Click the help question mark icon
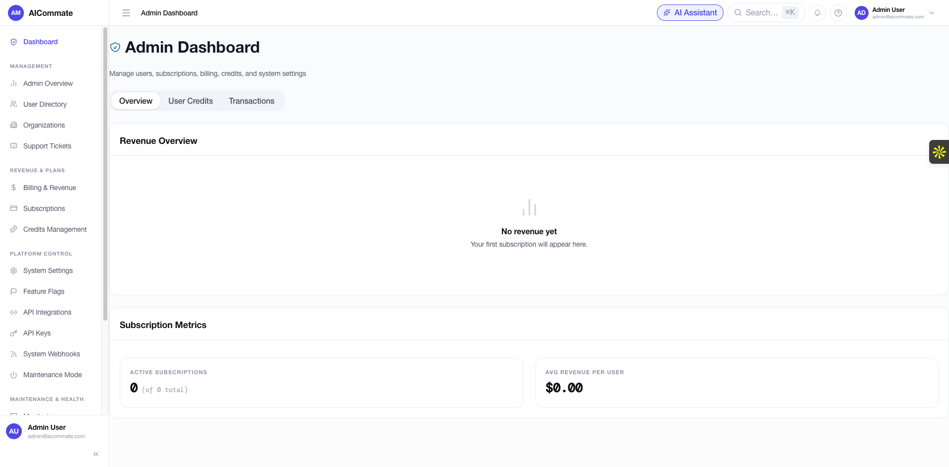The width and height of the screenshot is (949, 467). click(838, 13)
